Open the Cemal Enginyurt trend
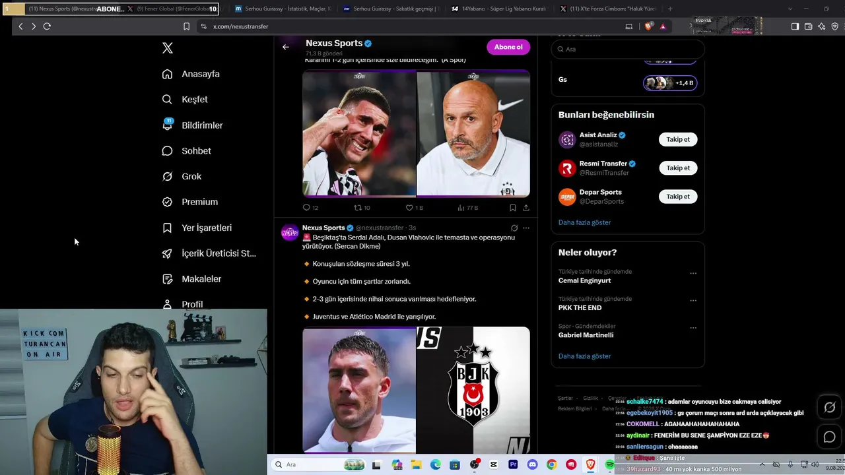The image size is (845, 475). [x=585, y=280]
